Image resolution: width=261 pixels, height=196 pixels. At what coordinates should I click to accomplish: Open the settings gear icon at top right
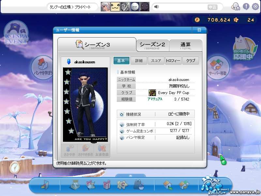click(255, 7)
